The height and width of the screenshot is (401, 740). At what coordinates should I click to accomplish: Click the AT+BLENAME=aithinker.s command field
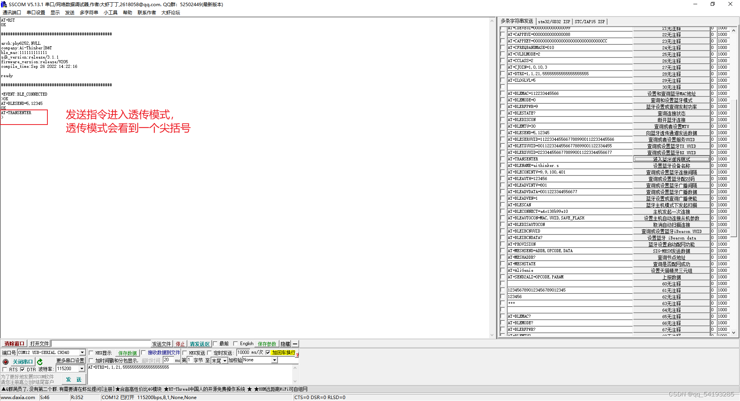[x=570, y=166]
